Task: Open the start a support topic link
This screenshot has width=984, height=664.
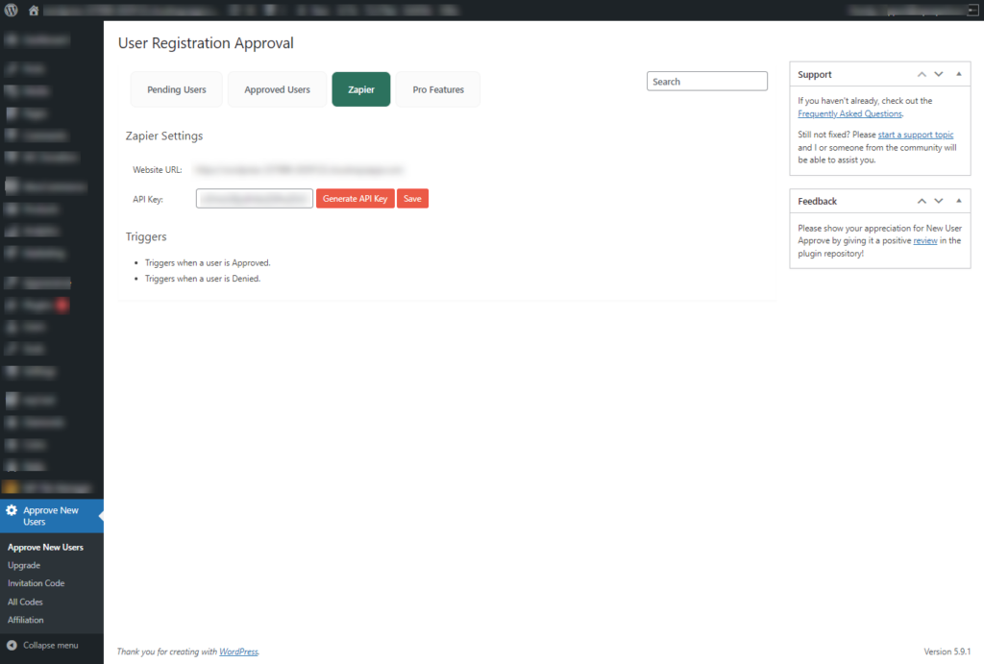Action: 916,135
